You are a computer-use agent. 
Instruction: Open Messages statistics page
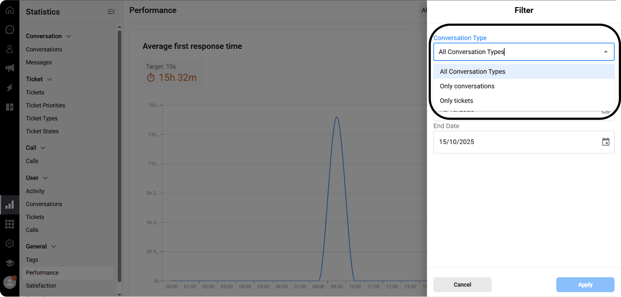[39, 63]
